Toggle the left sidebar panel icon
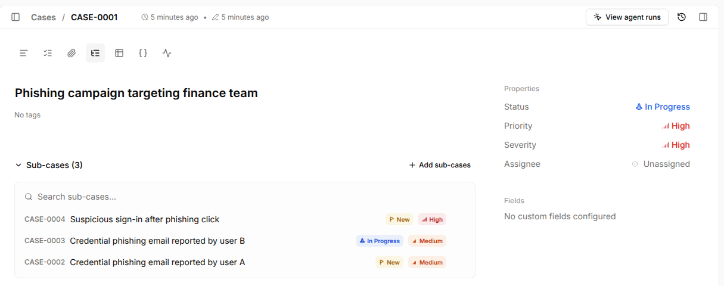 click(15, 17)
